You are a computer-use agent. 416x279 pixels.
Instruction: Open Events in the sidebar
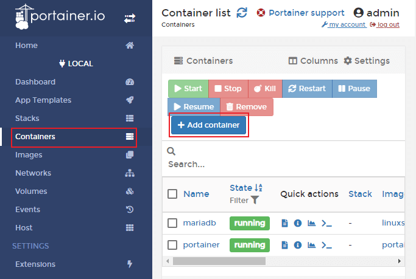pyautogui.click(x=27, y=209)
